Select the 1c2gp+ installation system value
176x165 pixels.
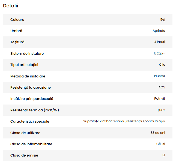(x=159, y=54)
